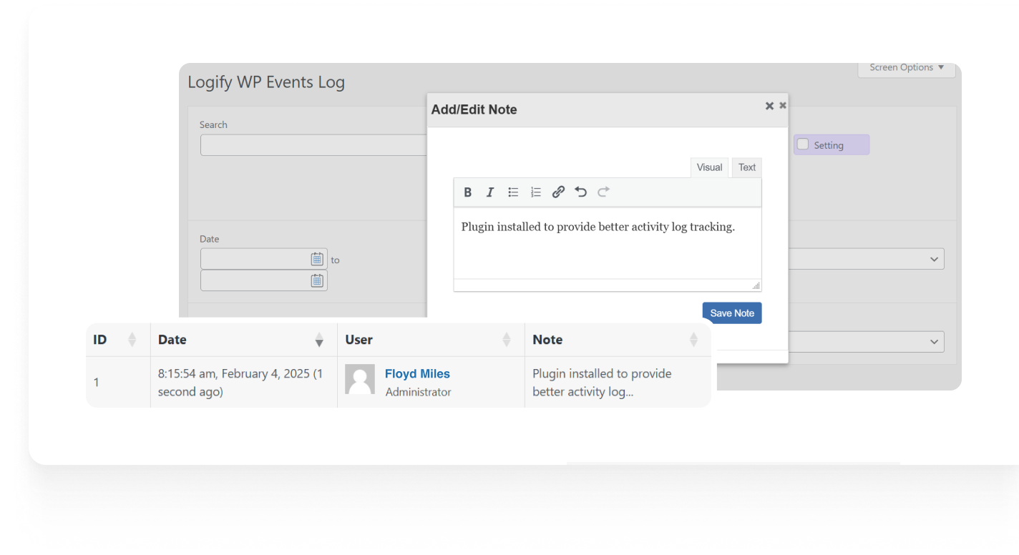Open the calendar picker for the end date
Screen dimensions: 1019x555
click(318, 280)
